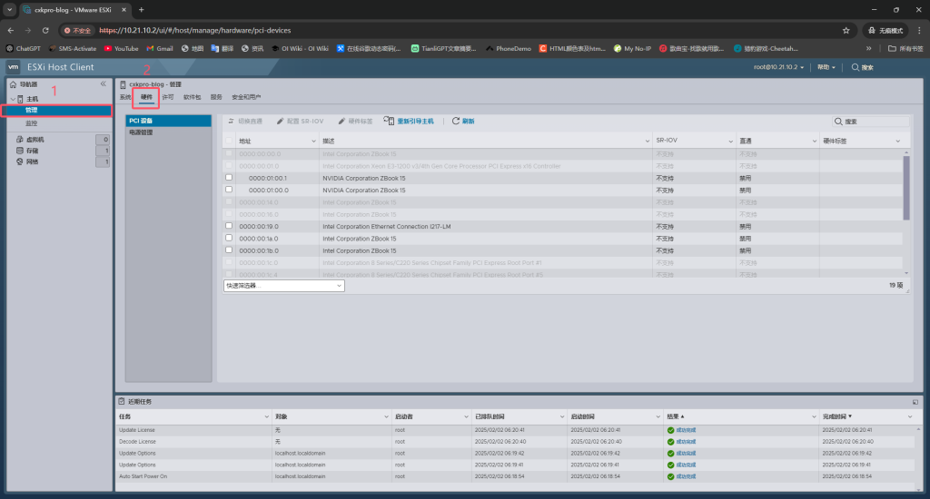
Task: Select PCI 设备 in the hardware list
Action: 168,121
